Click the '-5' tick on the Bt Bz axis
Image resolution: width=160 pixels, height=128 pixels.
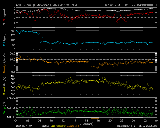[13, 23]
